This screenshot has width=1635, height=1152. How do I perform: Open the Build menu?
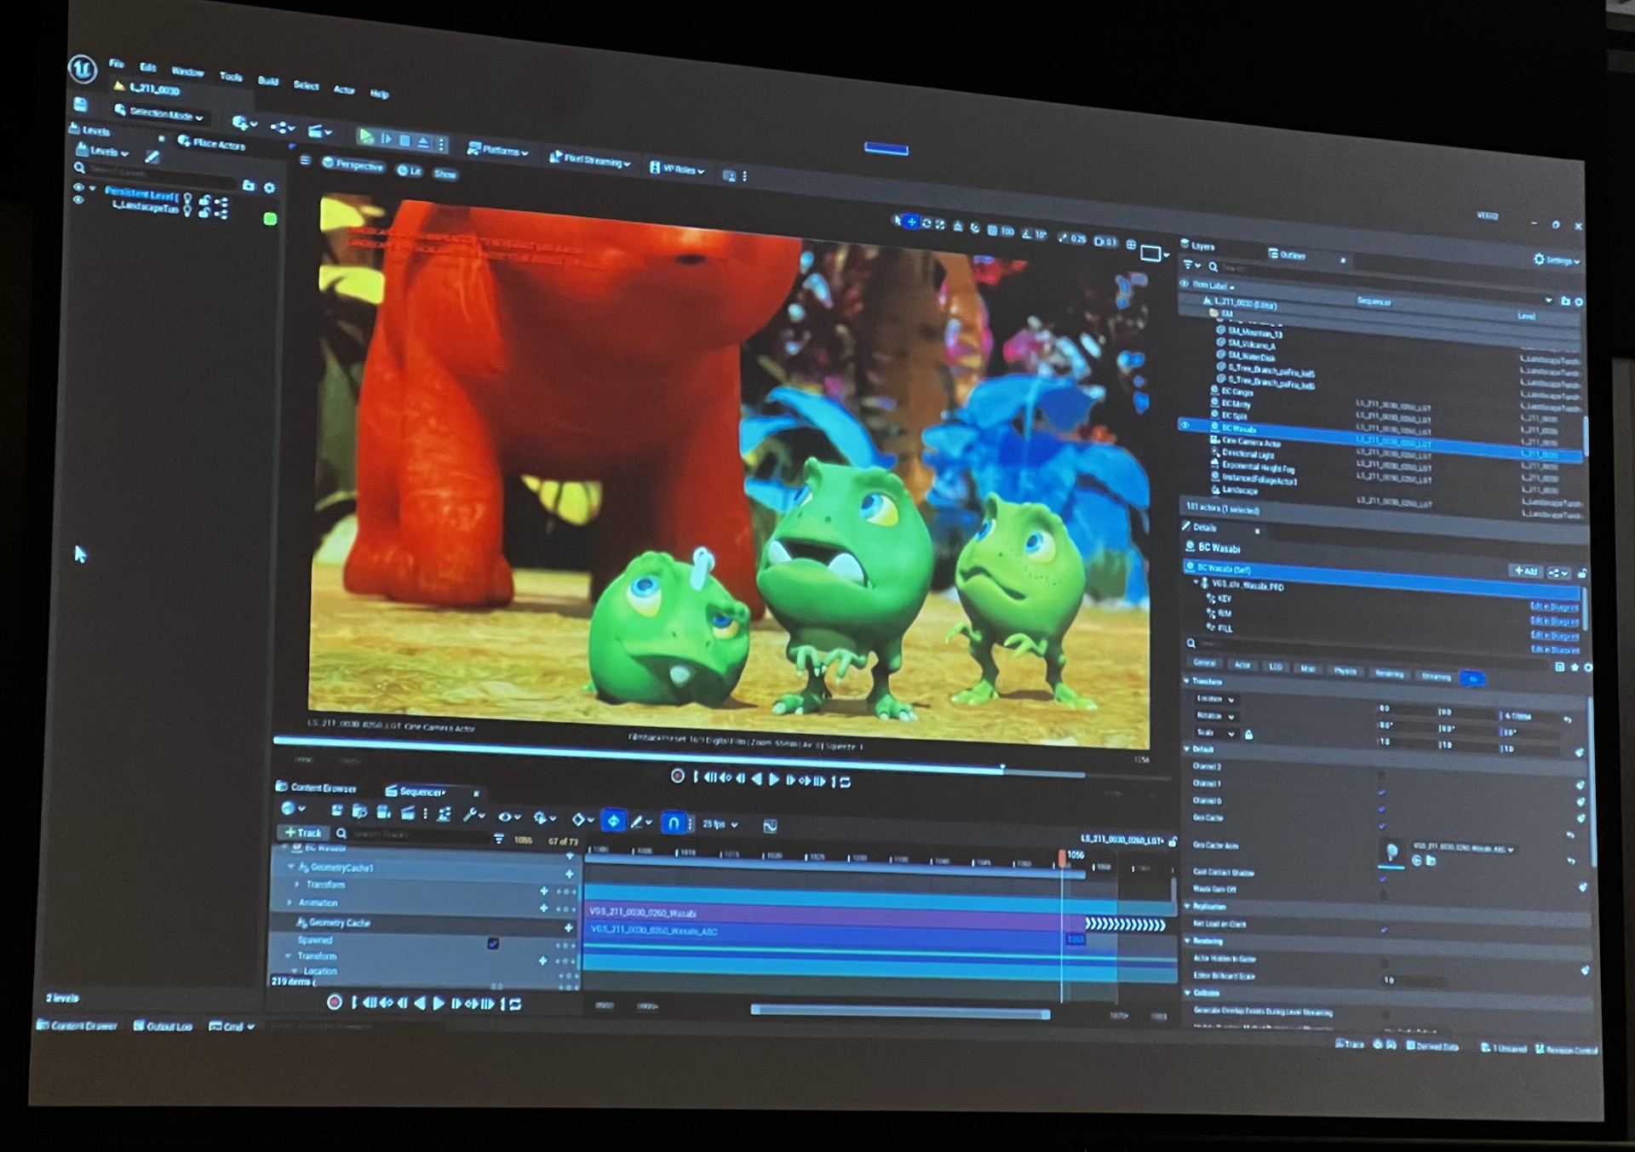coord(268,81)
